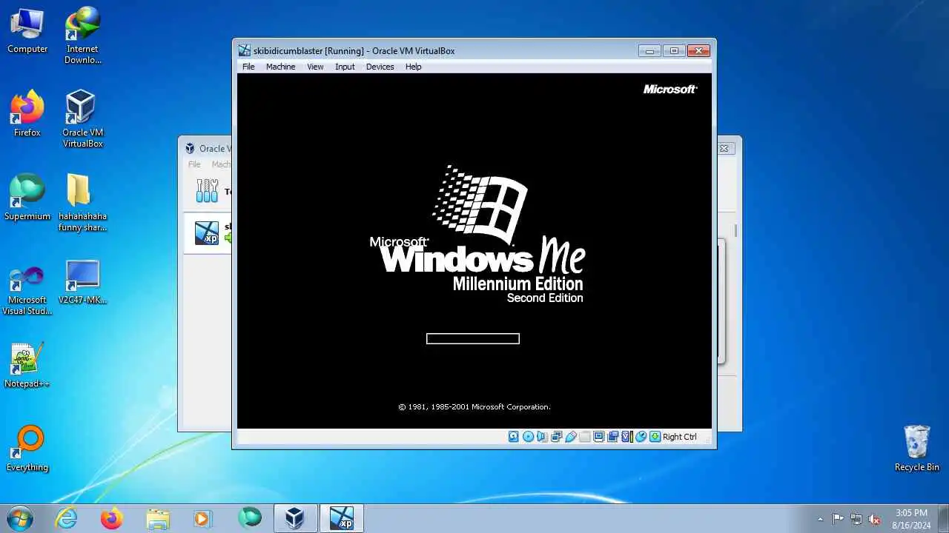
Task: Select the Recycle Bin on the desktop
Action: click(916, 449)
